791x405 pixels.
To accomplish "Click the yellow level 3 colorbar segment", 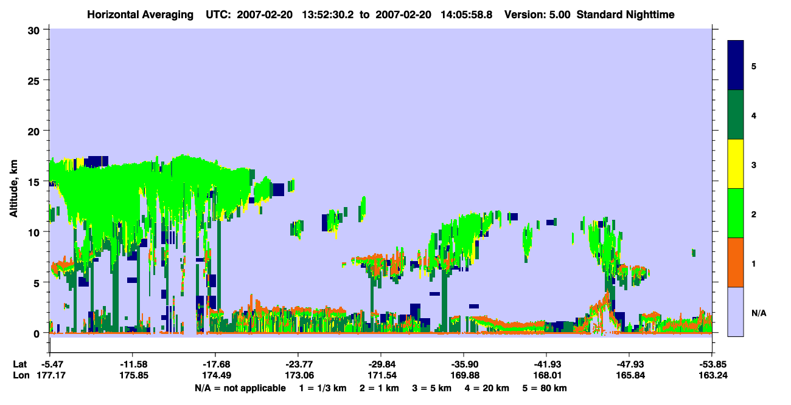I will pos(736,163).
